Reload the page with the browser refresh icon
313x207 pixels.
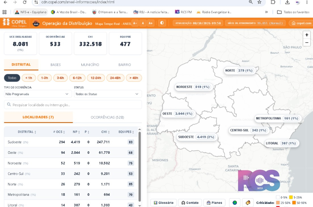(x=25, y=2)
